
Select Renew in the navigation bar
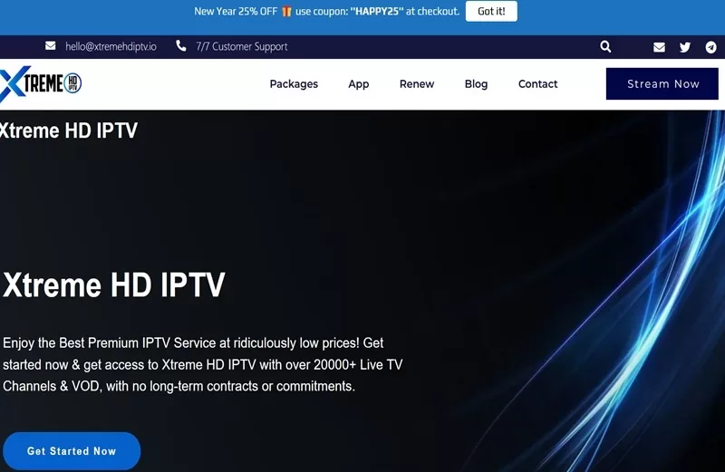(x=417, y=84)
